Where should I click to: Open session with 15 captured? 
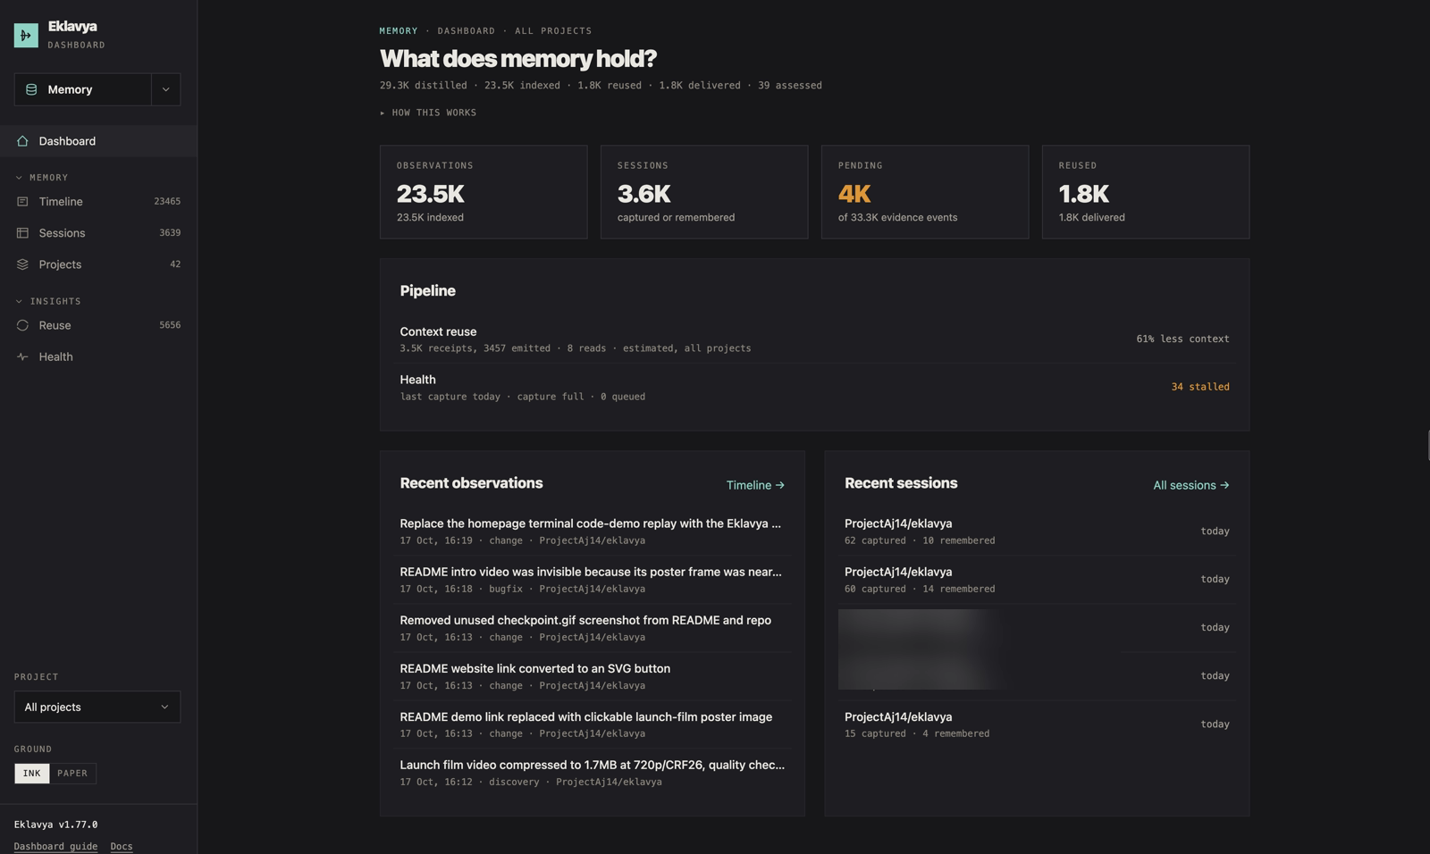point(1037,724)
